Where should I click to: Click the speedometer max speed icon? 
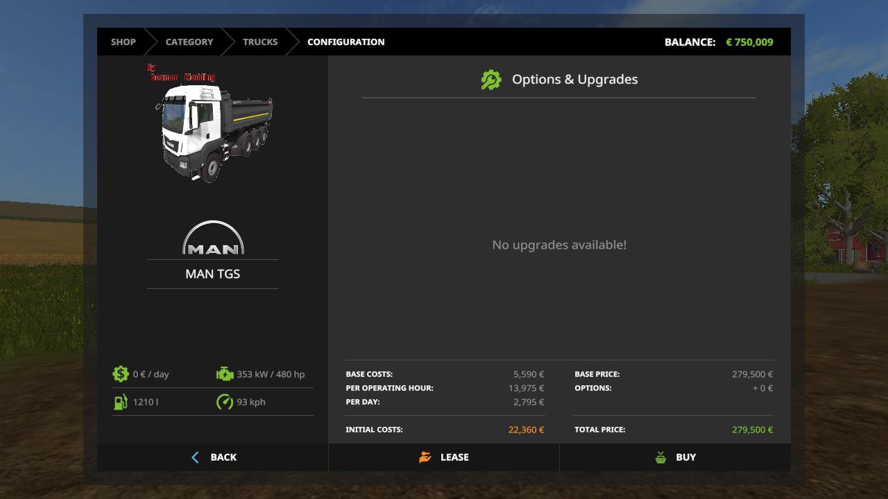[x=225, y=402]
